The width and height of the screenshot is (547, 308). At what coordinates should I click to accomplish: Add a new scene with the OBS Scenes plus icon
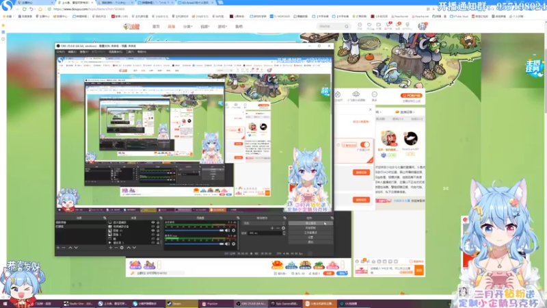click(x=58, y=248)
